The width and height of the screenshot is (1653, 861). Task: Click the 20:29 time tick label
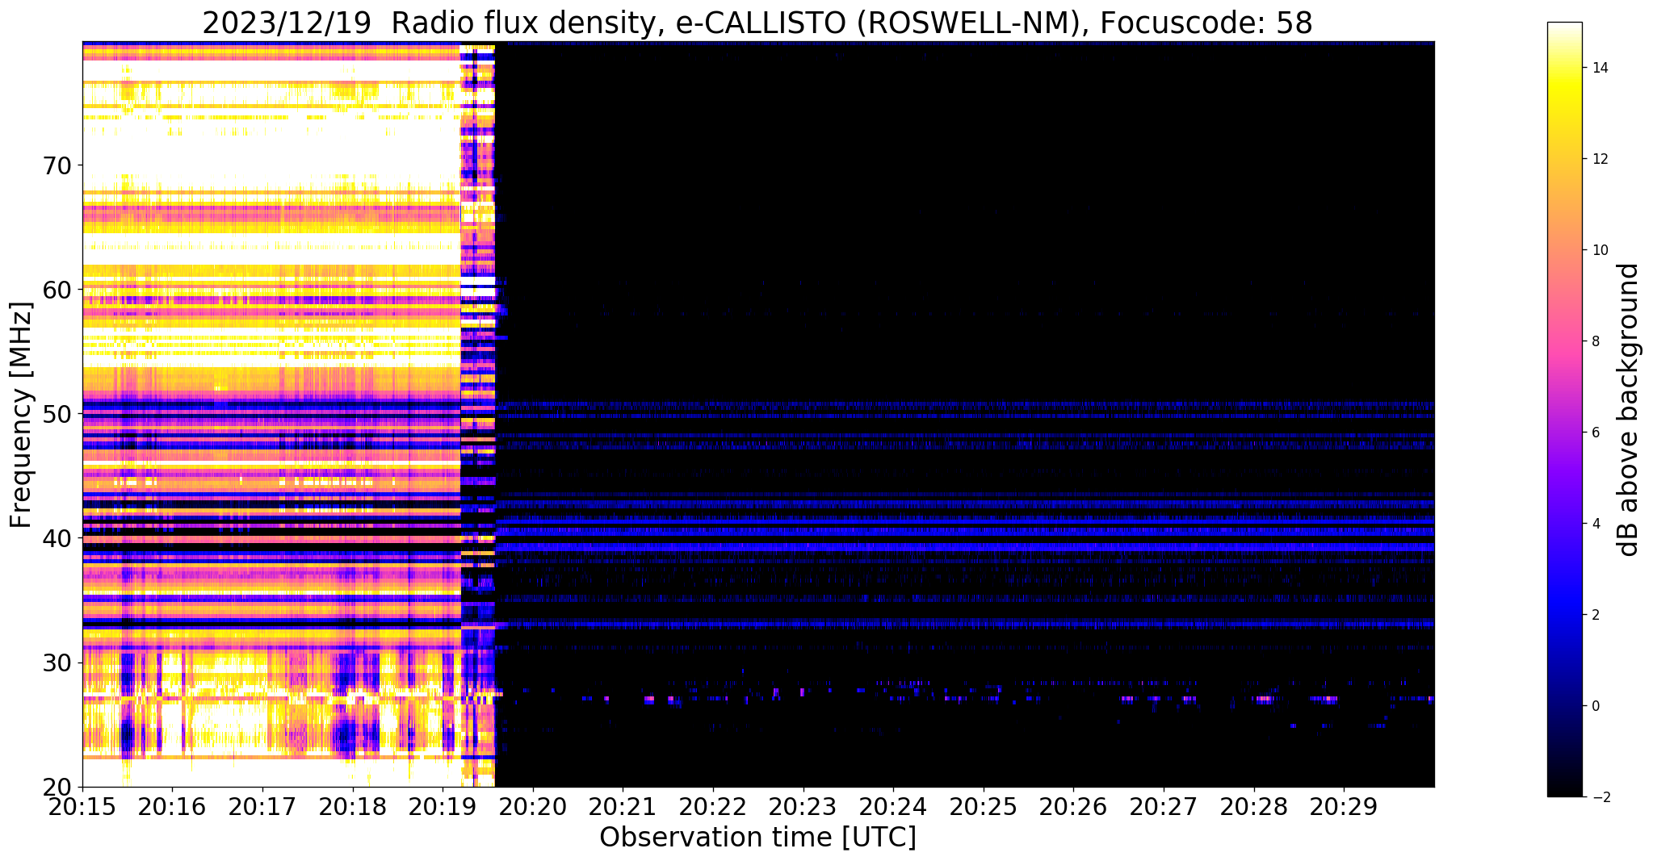pyautogui.click(x=1344, y=805)
